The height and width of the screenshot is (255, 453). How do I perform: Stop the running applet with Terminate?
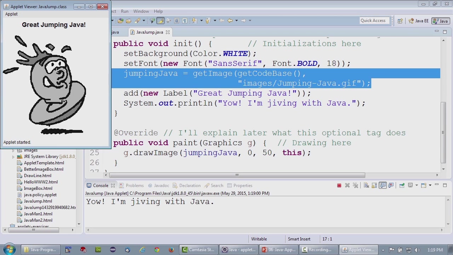click(339, 185)
